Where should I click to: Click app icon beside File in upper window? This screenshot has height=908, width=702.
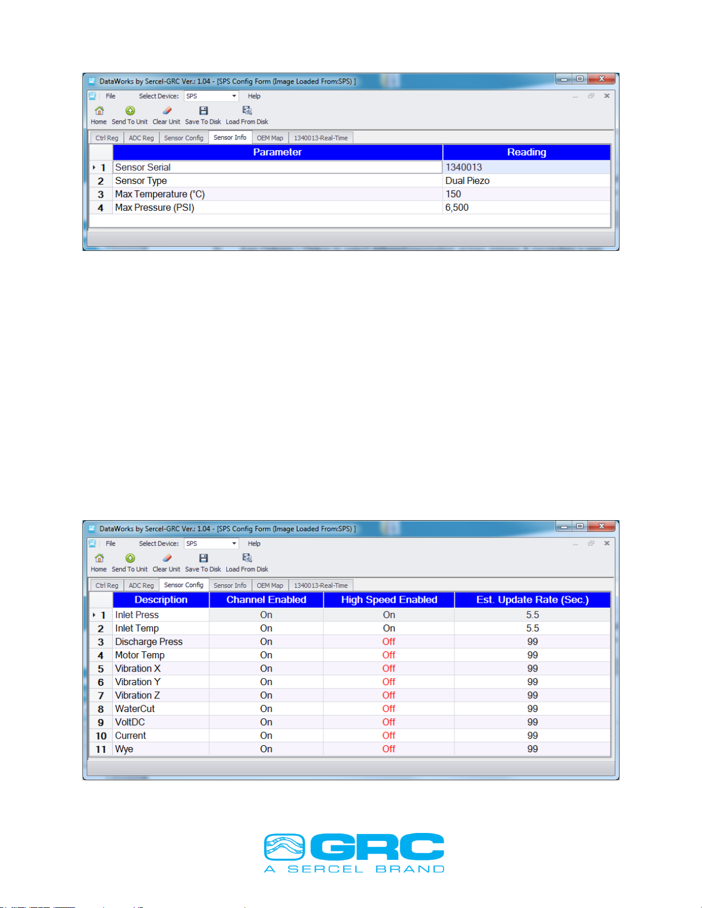coord(92,96)
